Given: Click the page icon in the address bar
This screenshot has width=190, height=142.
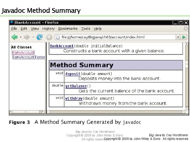Looking at the screenshot, I should click(58, 37).
